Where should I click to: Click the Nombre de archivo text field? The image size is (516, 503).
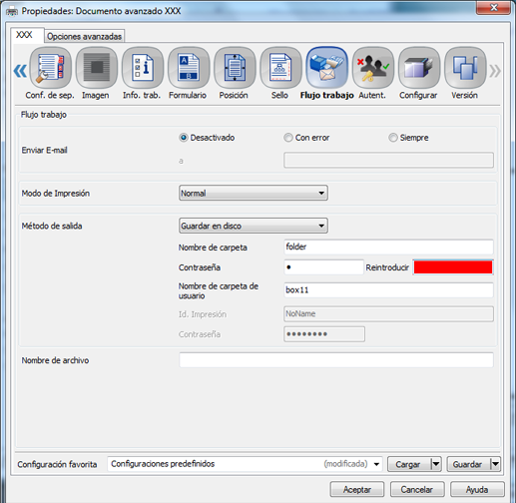coord(336,360)
